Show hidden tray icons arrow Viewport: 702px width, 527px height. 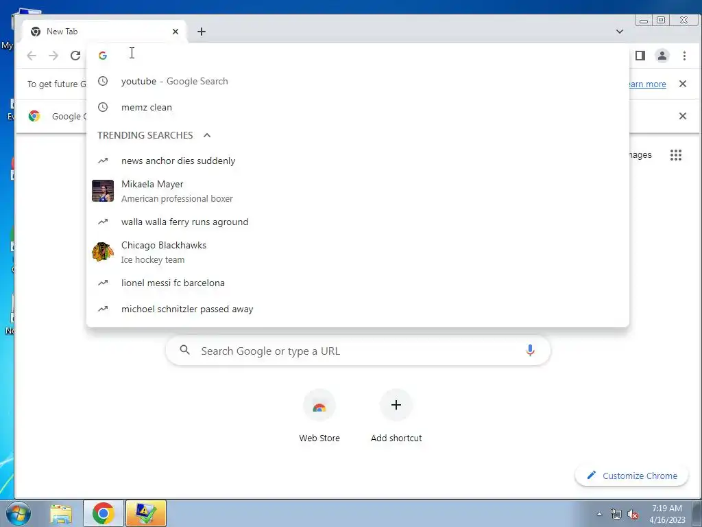[x=599, y=515]
